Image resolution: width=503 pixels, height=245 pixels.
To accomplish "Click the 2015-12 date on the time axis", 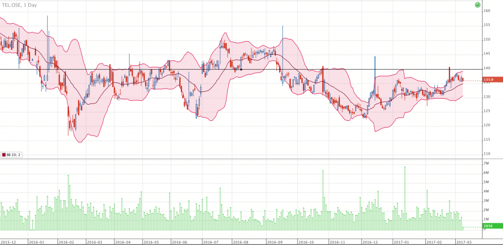I will click(x=8, y=242).
